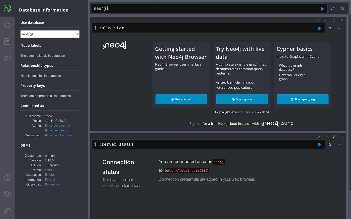Run the :server user list command link
This screenshot has width=351, height=219.
(57, 126)
